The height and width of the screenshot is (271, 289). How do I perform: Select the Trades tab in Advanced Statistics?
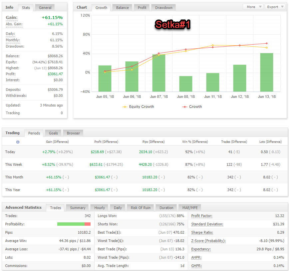56,208
